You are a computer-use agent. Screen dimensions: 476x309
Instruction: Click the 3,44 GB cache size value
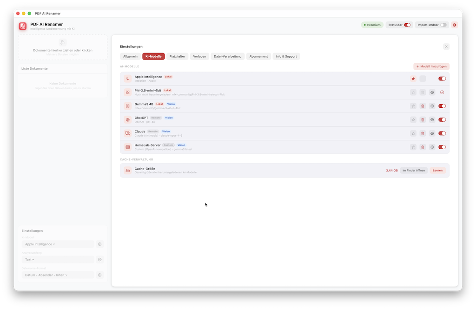tap(391, 171)
